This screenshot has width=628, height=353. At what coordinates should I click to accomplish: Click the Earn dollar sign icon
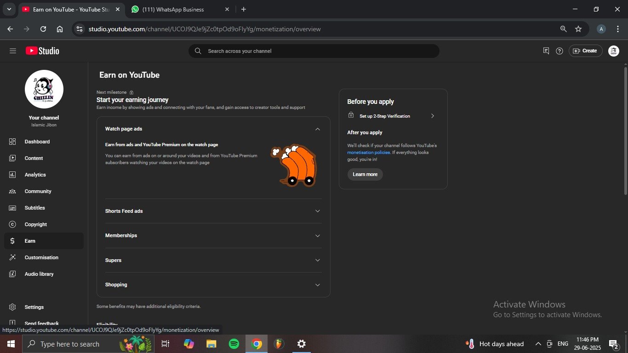[x=12, y=241]
